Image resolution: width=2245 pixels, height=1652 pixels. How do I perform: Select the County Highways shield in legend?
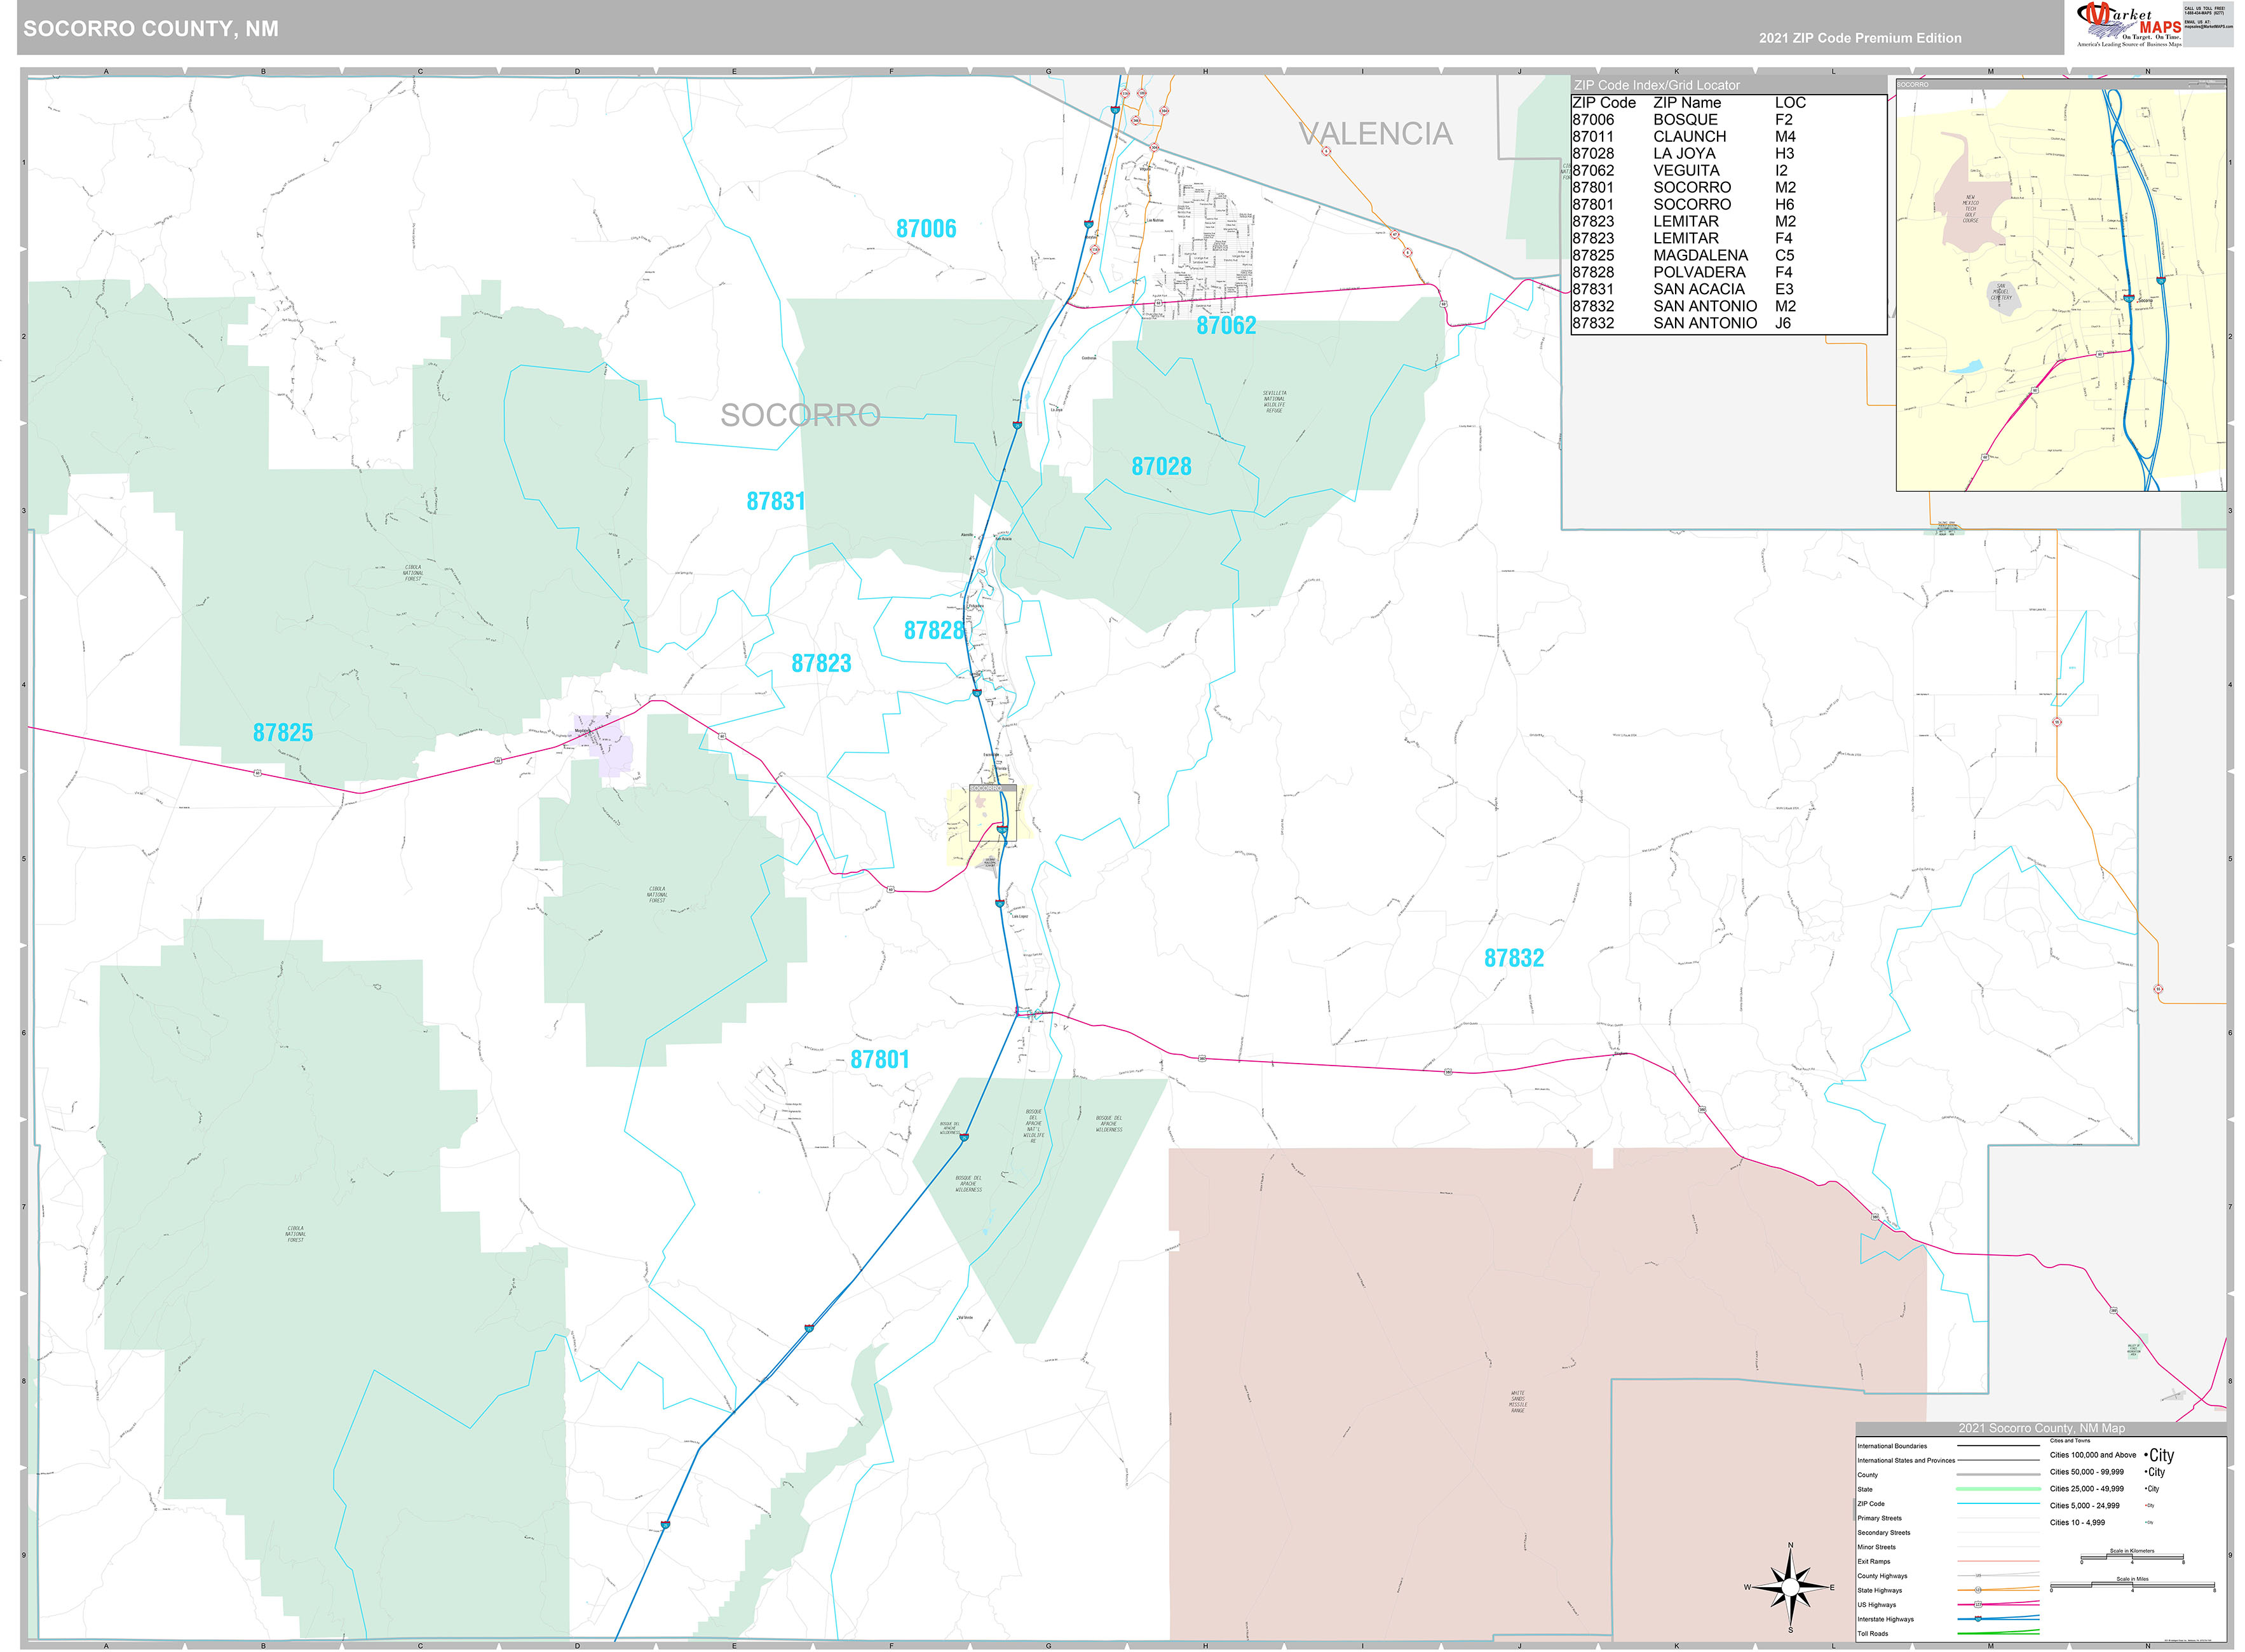coord(1980,1575)
